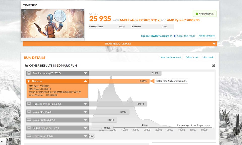Click the 64-bit Windows 11 (10.0.26200) line
Viewport: 242px width, 145px height.
pyautogui.click(x=43, y=95)
